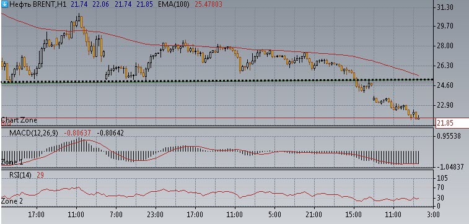Select the Chart Zone label

pos(19,120)
